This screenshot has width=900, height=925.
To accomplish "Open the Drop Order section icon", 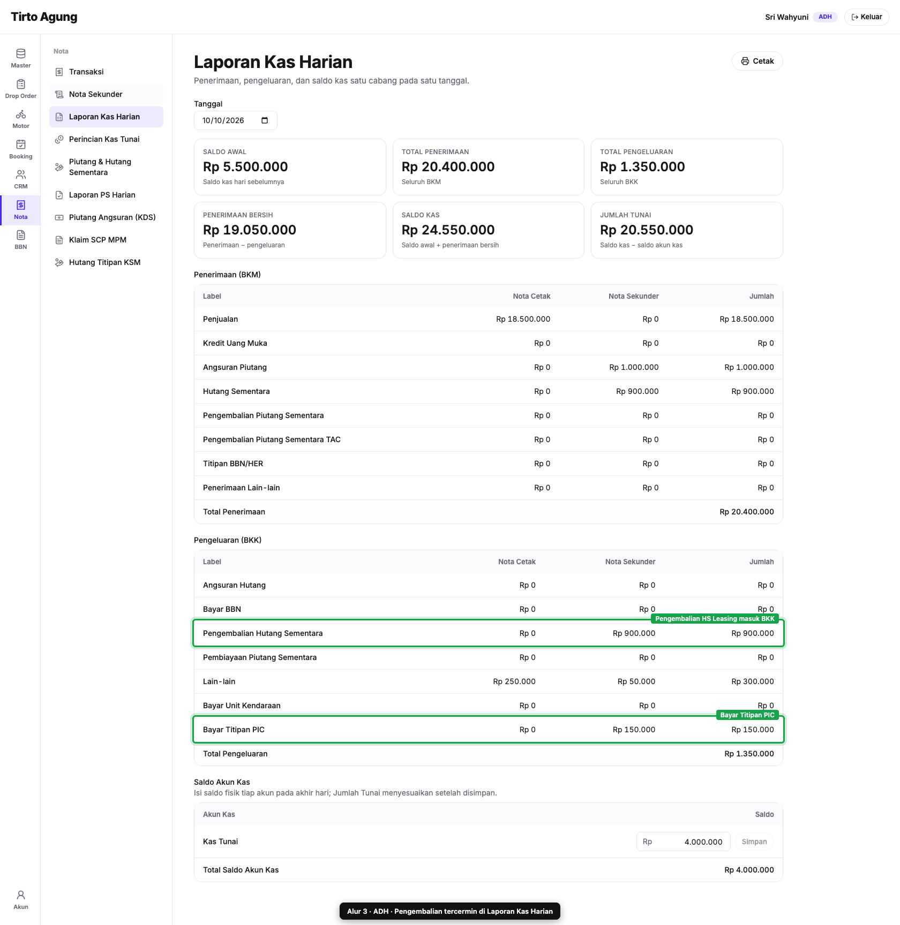I will click(x=20, y=84).
